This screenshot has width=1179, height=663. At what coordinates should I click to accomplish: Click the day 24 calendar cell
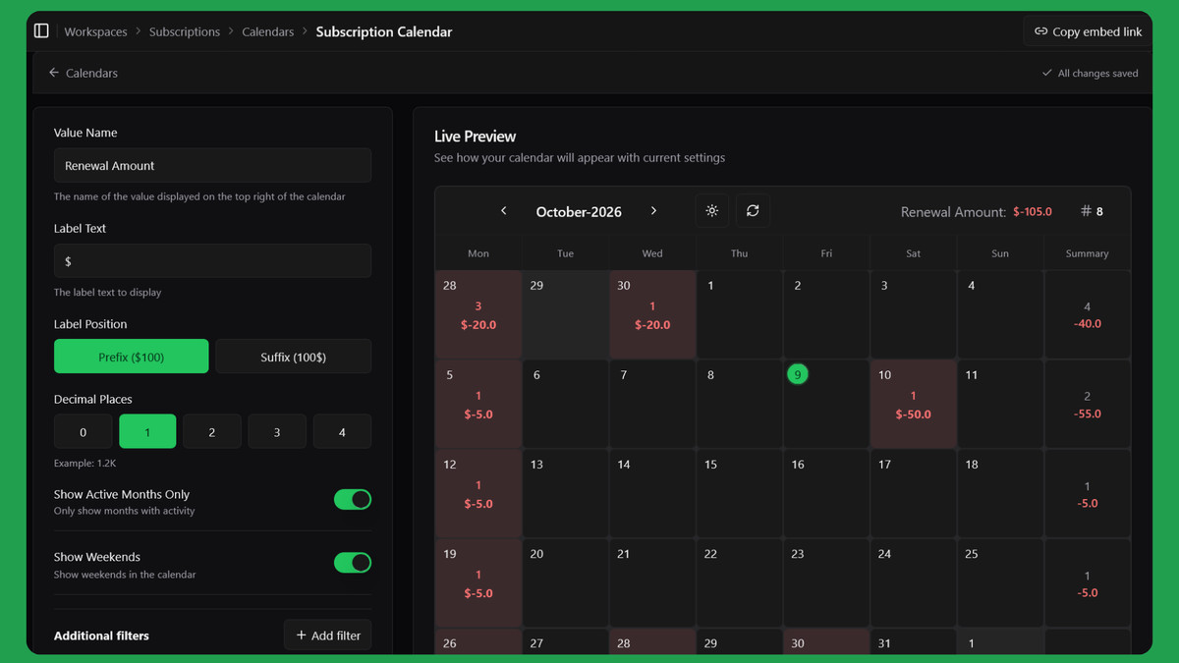click(914, 583)
